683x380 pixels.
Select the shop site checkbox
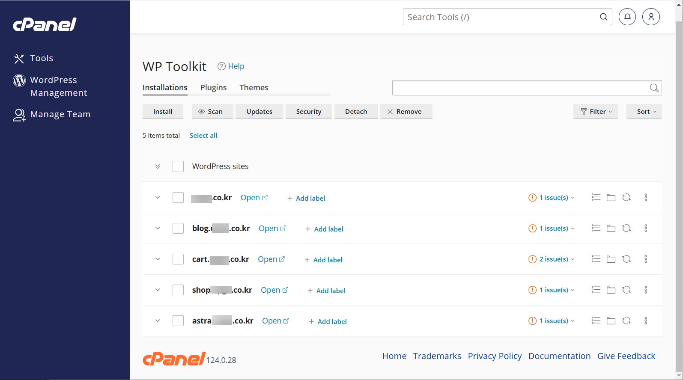pyautogui.click(x=178, y=290)
